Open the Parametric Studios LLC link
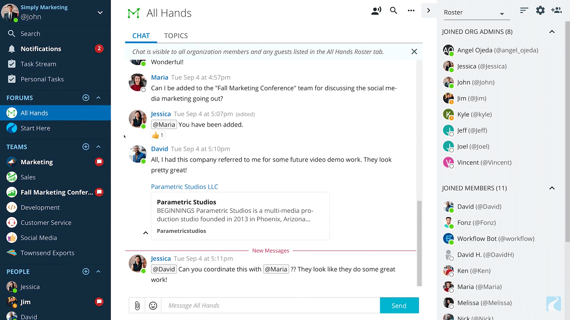 185,186
